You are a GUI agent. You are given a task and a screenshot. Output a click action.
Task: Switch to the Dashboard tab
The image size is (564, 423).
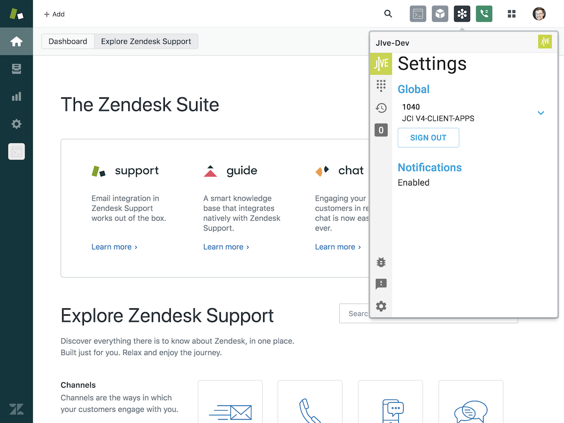click(x=68, y=41)
